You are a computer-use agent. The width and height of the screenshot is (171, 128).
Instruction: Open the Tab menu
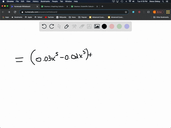(x=61, y=1)
